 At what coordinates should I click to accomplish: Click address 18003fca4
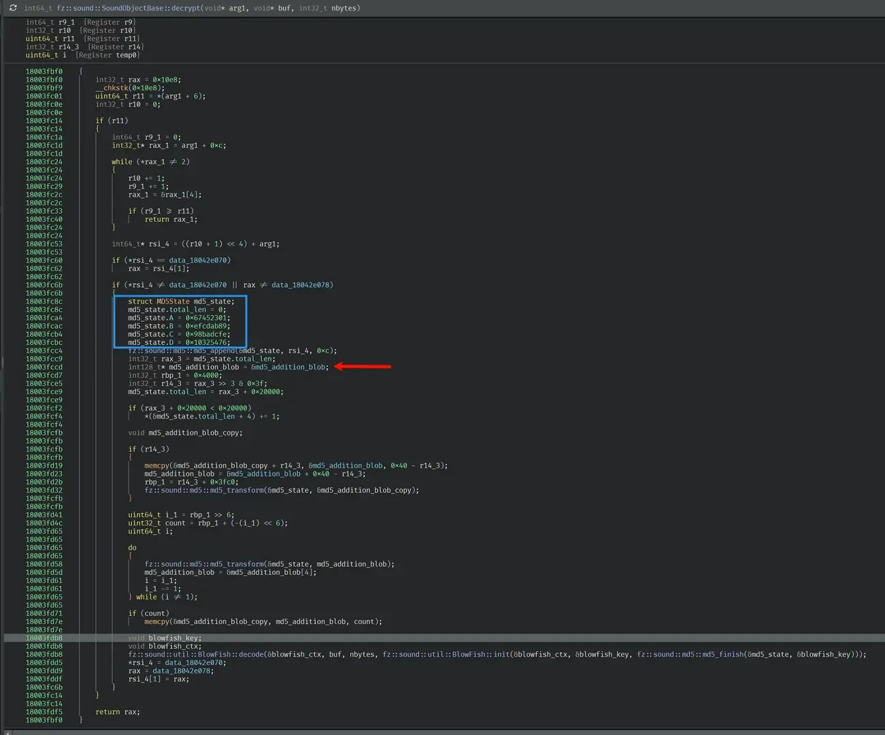[x=44, y=318]
